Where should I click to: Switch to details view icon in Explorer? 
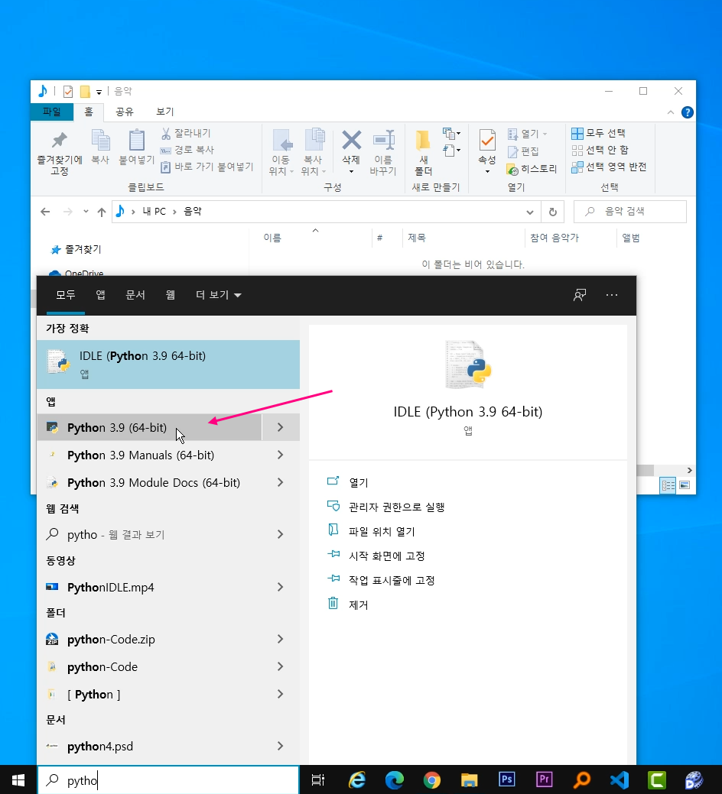(668, 485)
